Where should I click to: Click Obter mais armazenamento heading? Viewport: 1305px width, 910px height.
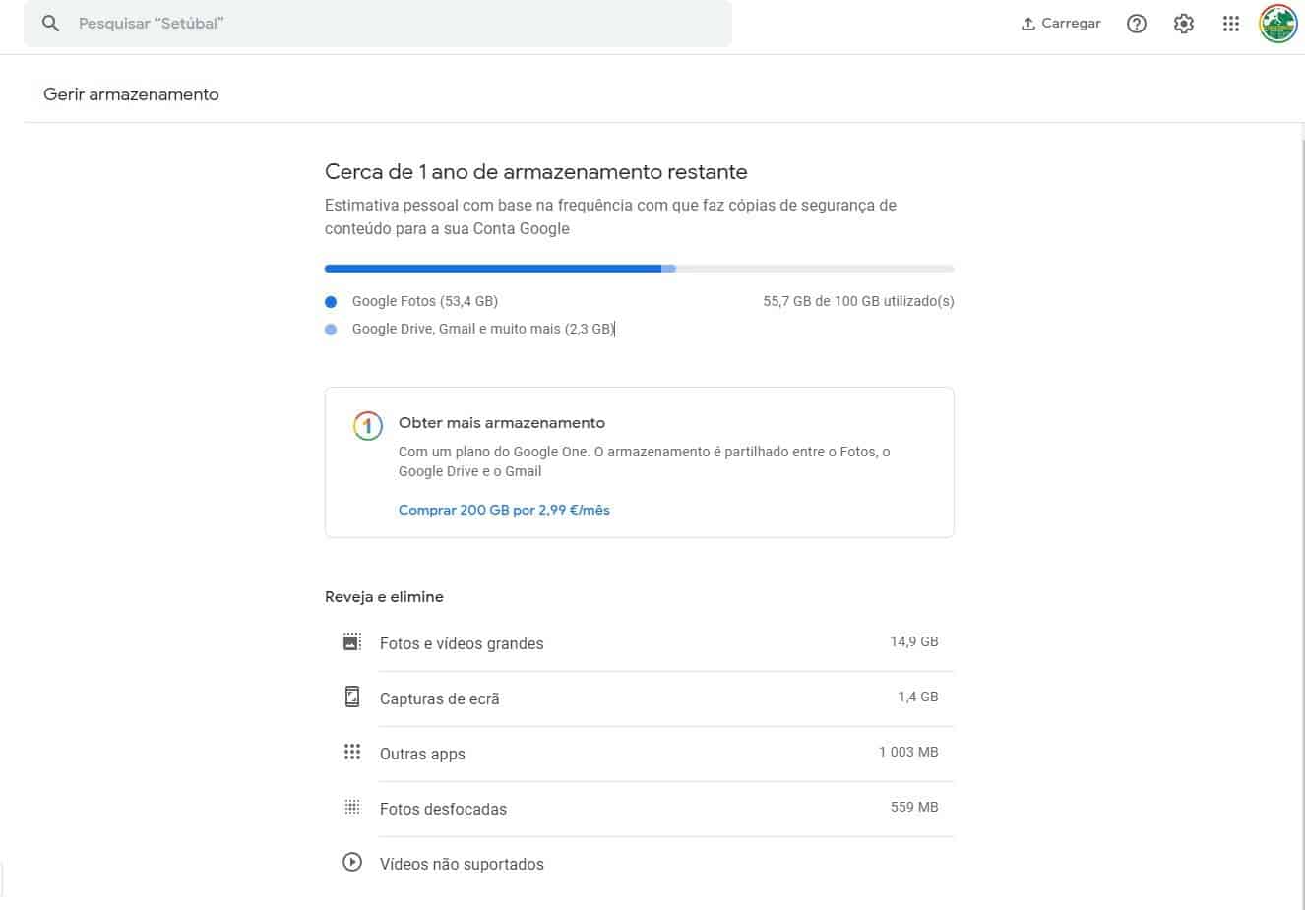502,423
